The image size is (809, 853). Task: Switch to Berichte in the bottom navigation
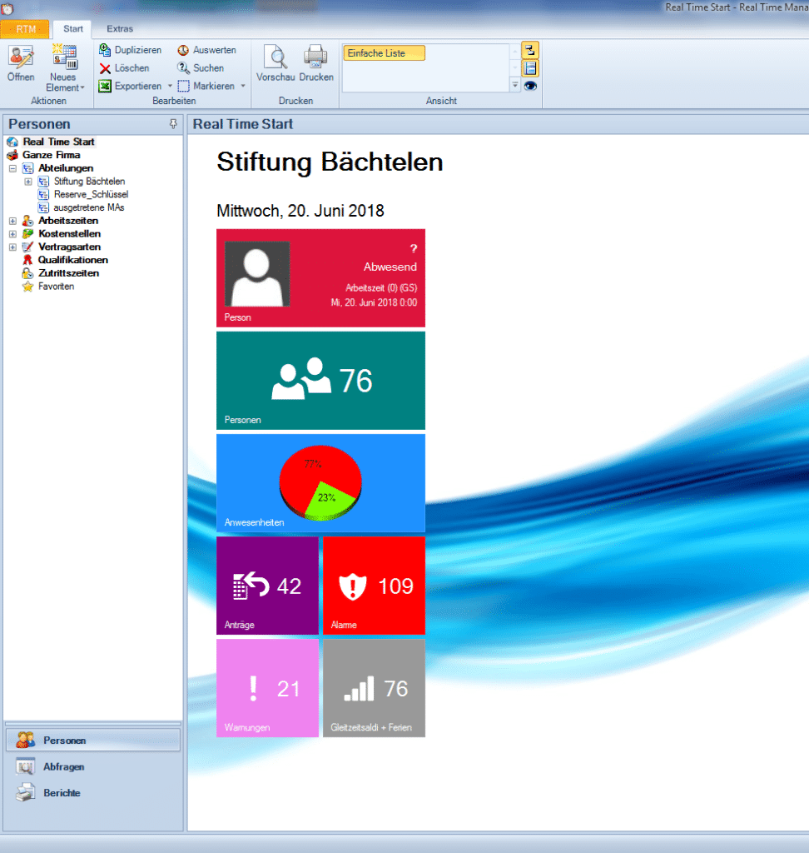93,793
